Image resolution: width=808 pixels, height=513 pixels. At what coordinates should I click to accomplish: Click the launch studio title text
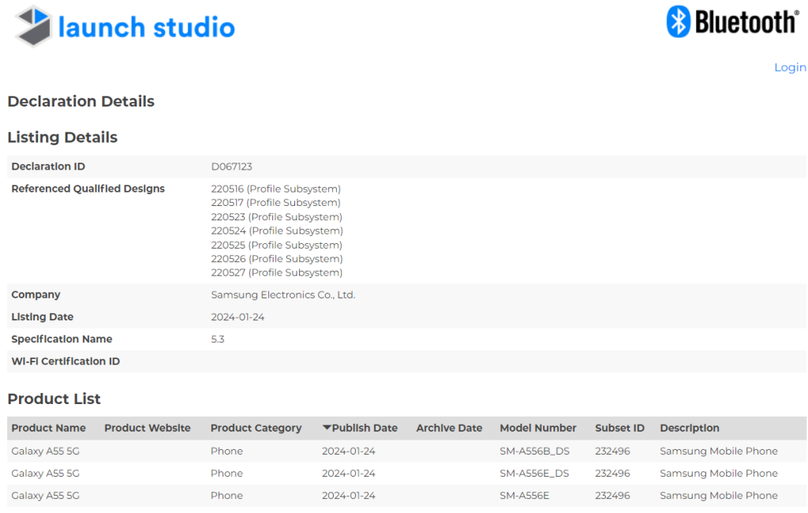coord(147,28)
